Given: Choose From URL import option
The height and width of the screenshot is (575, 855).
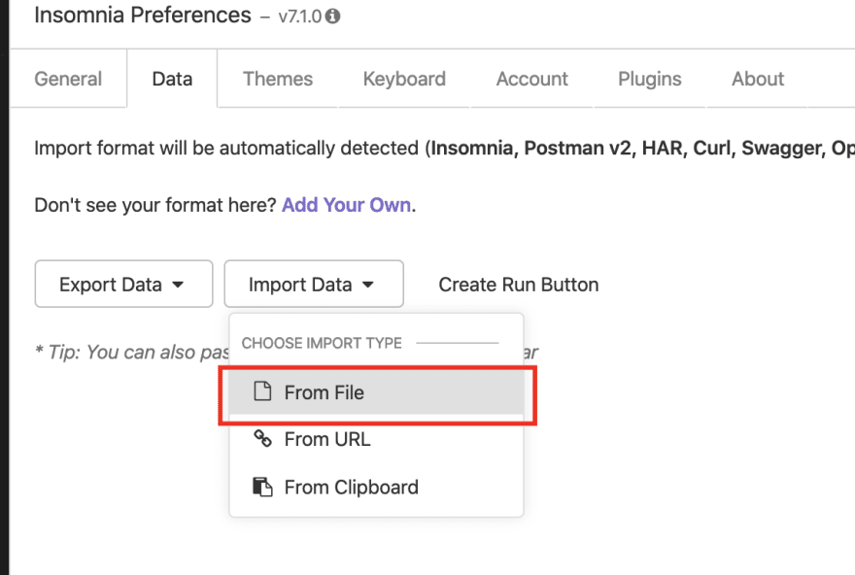Looking at the screenshot, I should (x=376, y=439).
